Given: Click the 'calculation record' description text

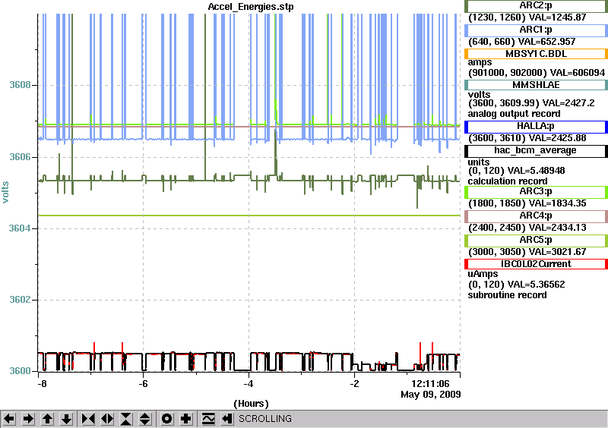Looking at the screenshot, I should coord(508,181).
